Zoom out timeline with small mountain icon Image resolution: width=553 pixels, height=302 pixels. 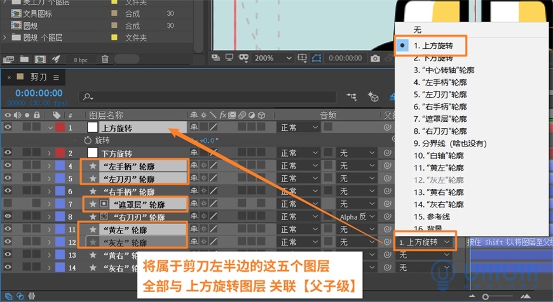point(472,296)
